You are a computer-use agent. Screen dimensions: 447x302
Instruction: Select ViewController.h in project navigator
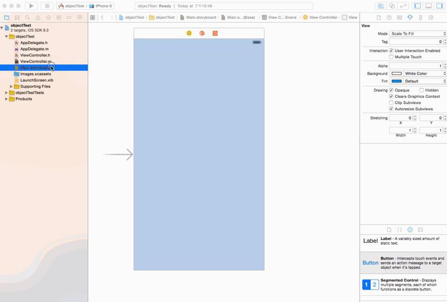35,55
